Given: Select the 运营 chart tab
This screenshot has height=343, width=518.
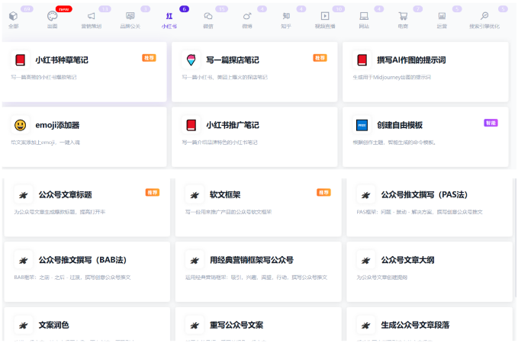Looking at the screenshot, I should pyautogui.click(x=442, y=20).
